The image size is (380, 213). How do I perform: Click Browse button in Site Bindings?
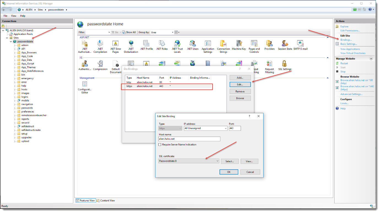coord(240,98)
